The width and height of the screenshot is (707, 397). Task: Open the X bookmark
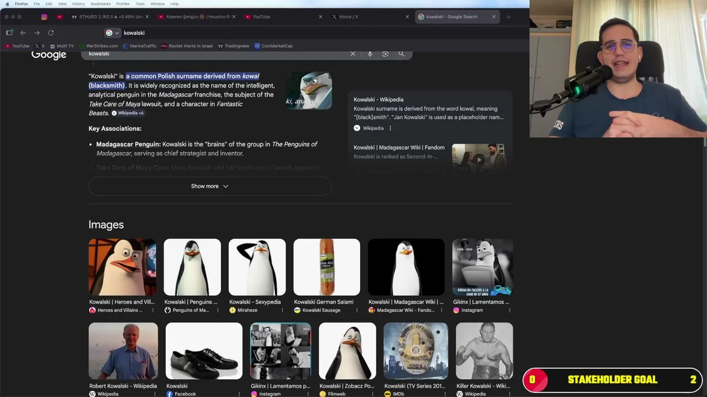39,46
